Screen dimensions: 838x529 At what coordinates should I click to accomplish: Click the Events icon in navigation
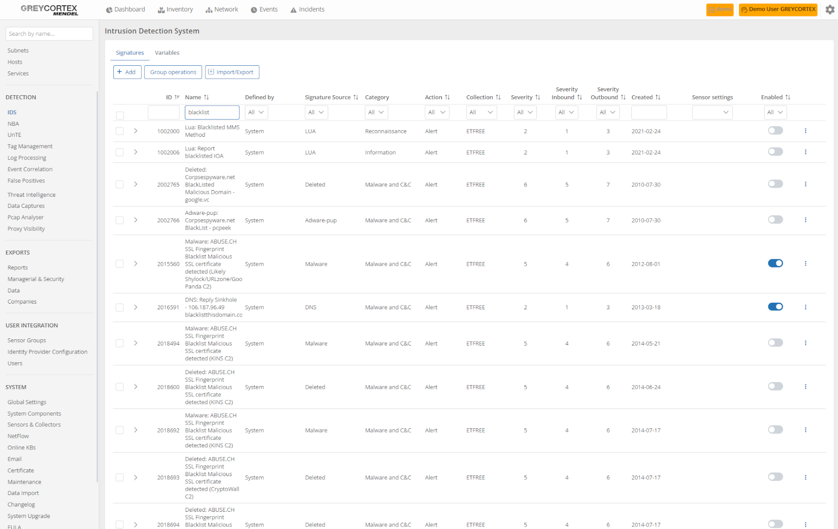[254, 9]
